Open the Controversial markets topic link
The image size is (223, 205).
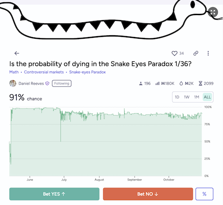(44, 72)
